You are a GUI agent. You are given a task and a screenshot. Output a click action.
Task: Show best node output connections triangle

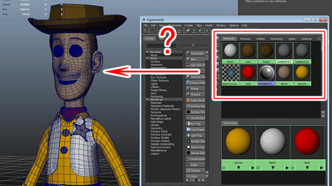[x=287, y=168]
